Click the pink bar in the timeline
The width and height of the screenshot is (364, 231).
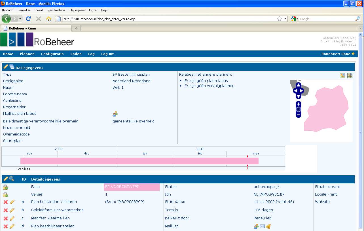(139, 161)
